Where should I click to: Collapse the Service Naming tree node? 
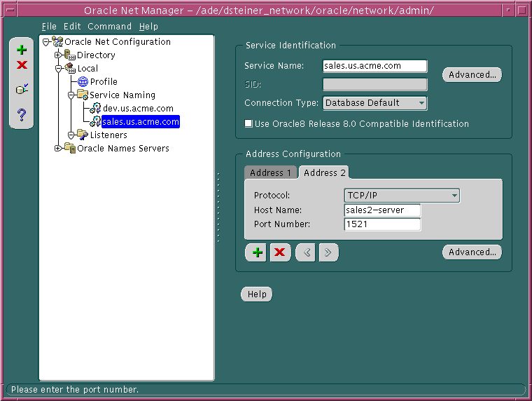(71, 95)
